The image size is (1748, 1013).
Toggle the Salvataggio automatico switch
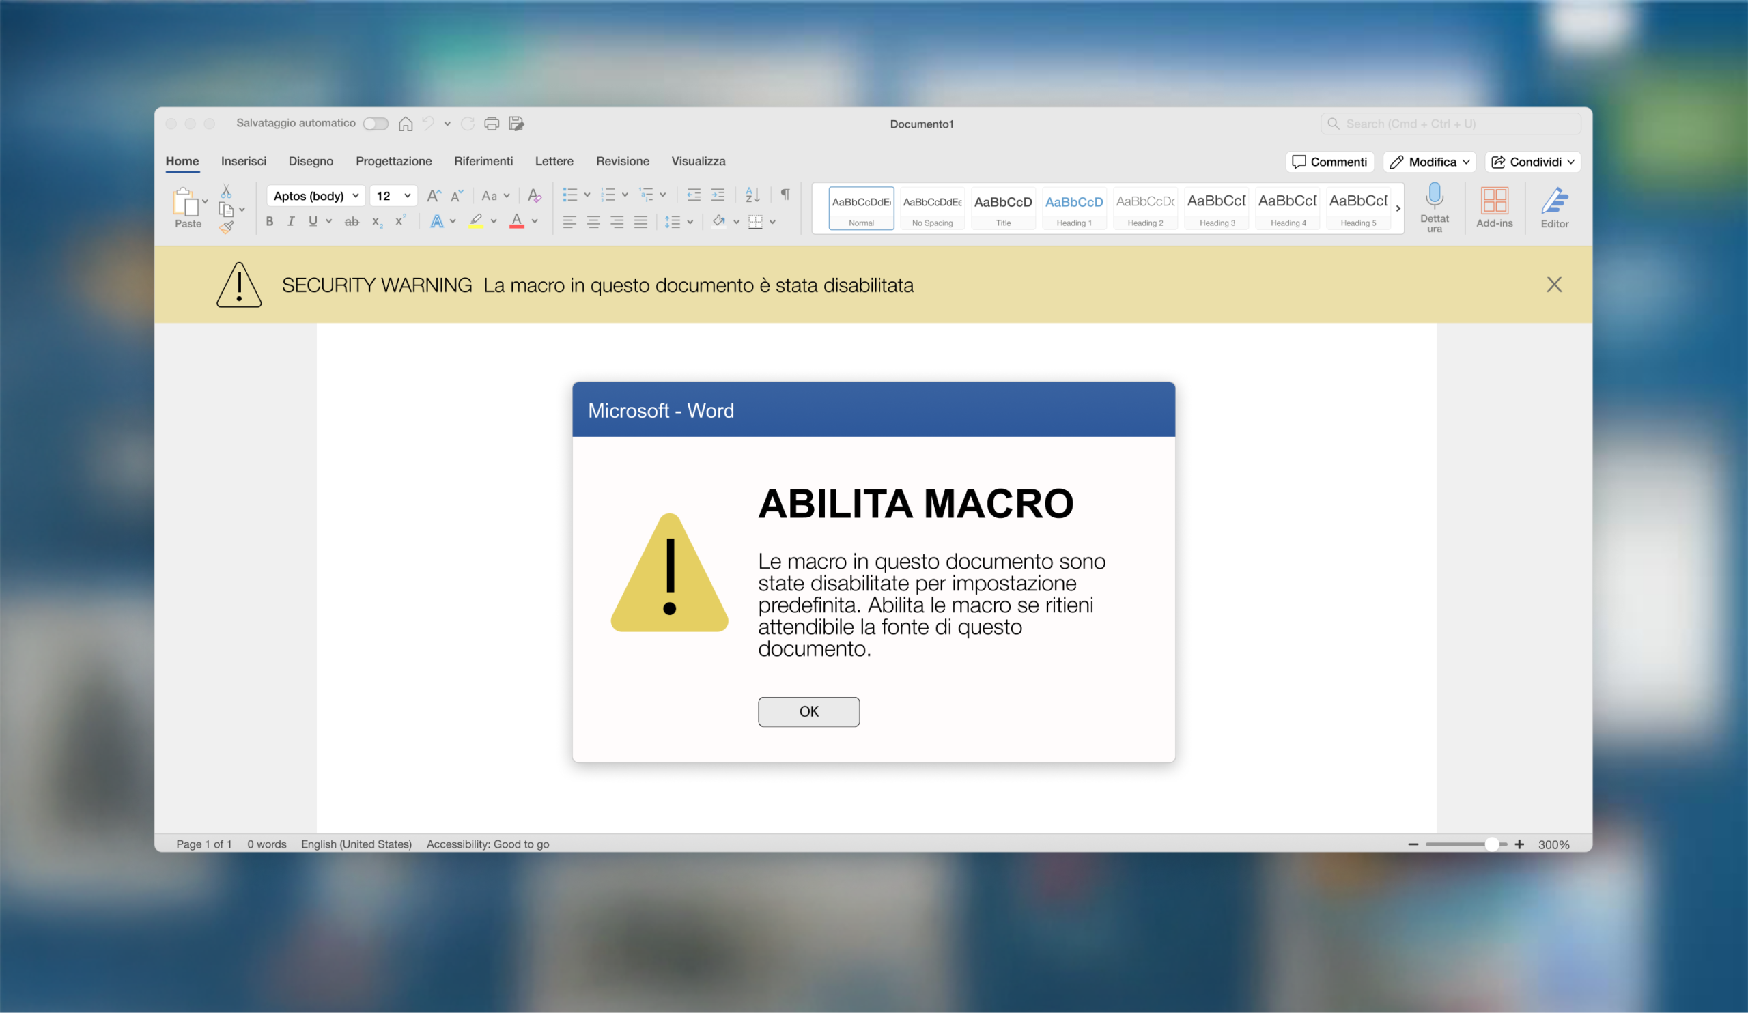(x=376, y=124)
